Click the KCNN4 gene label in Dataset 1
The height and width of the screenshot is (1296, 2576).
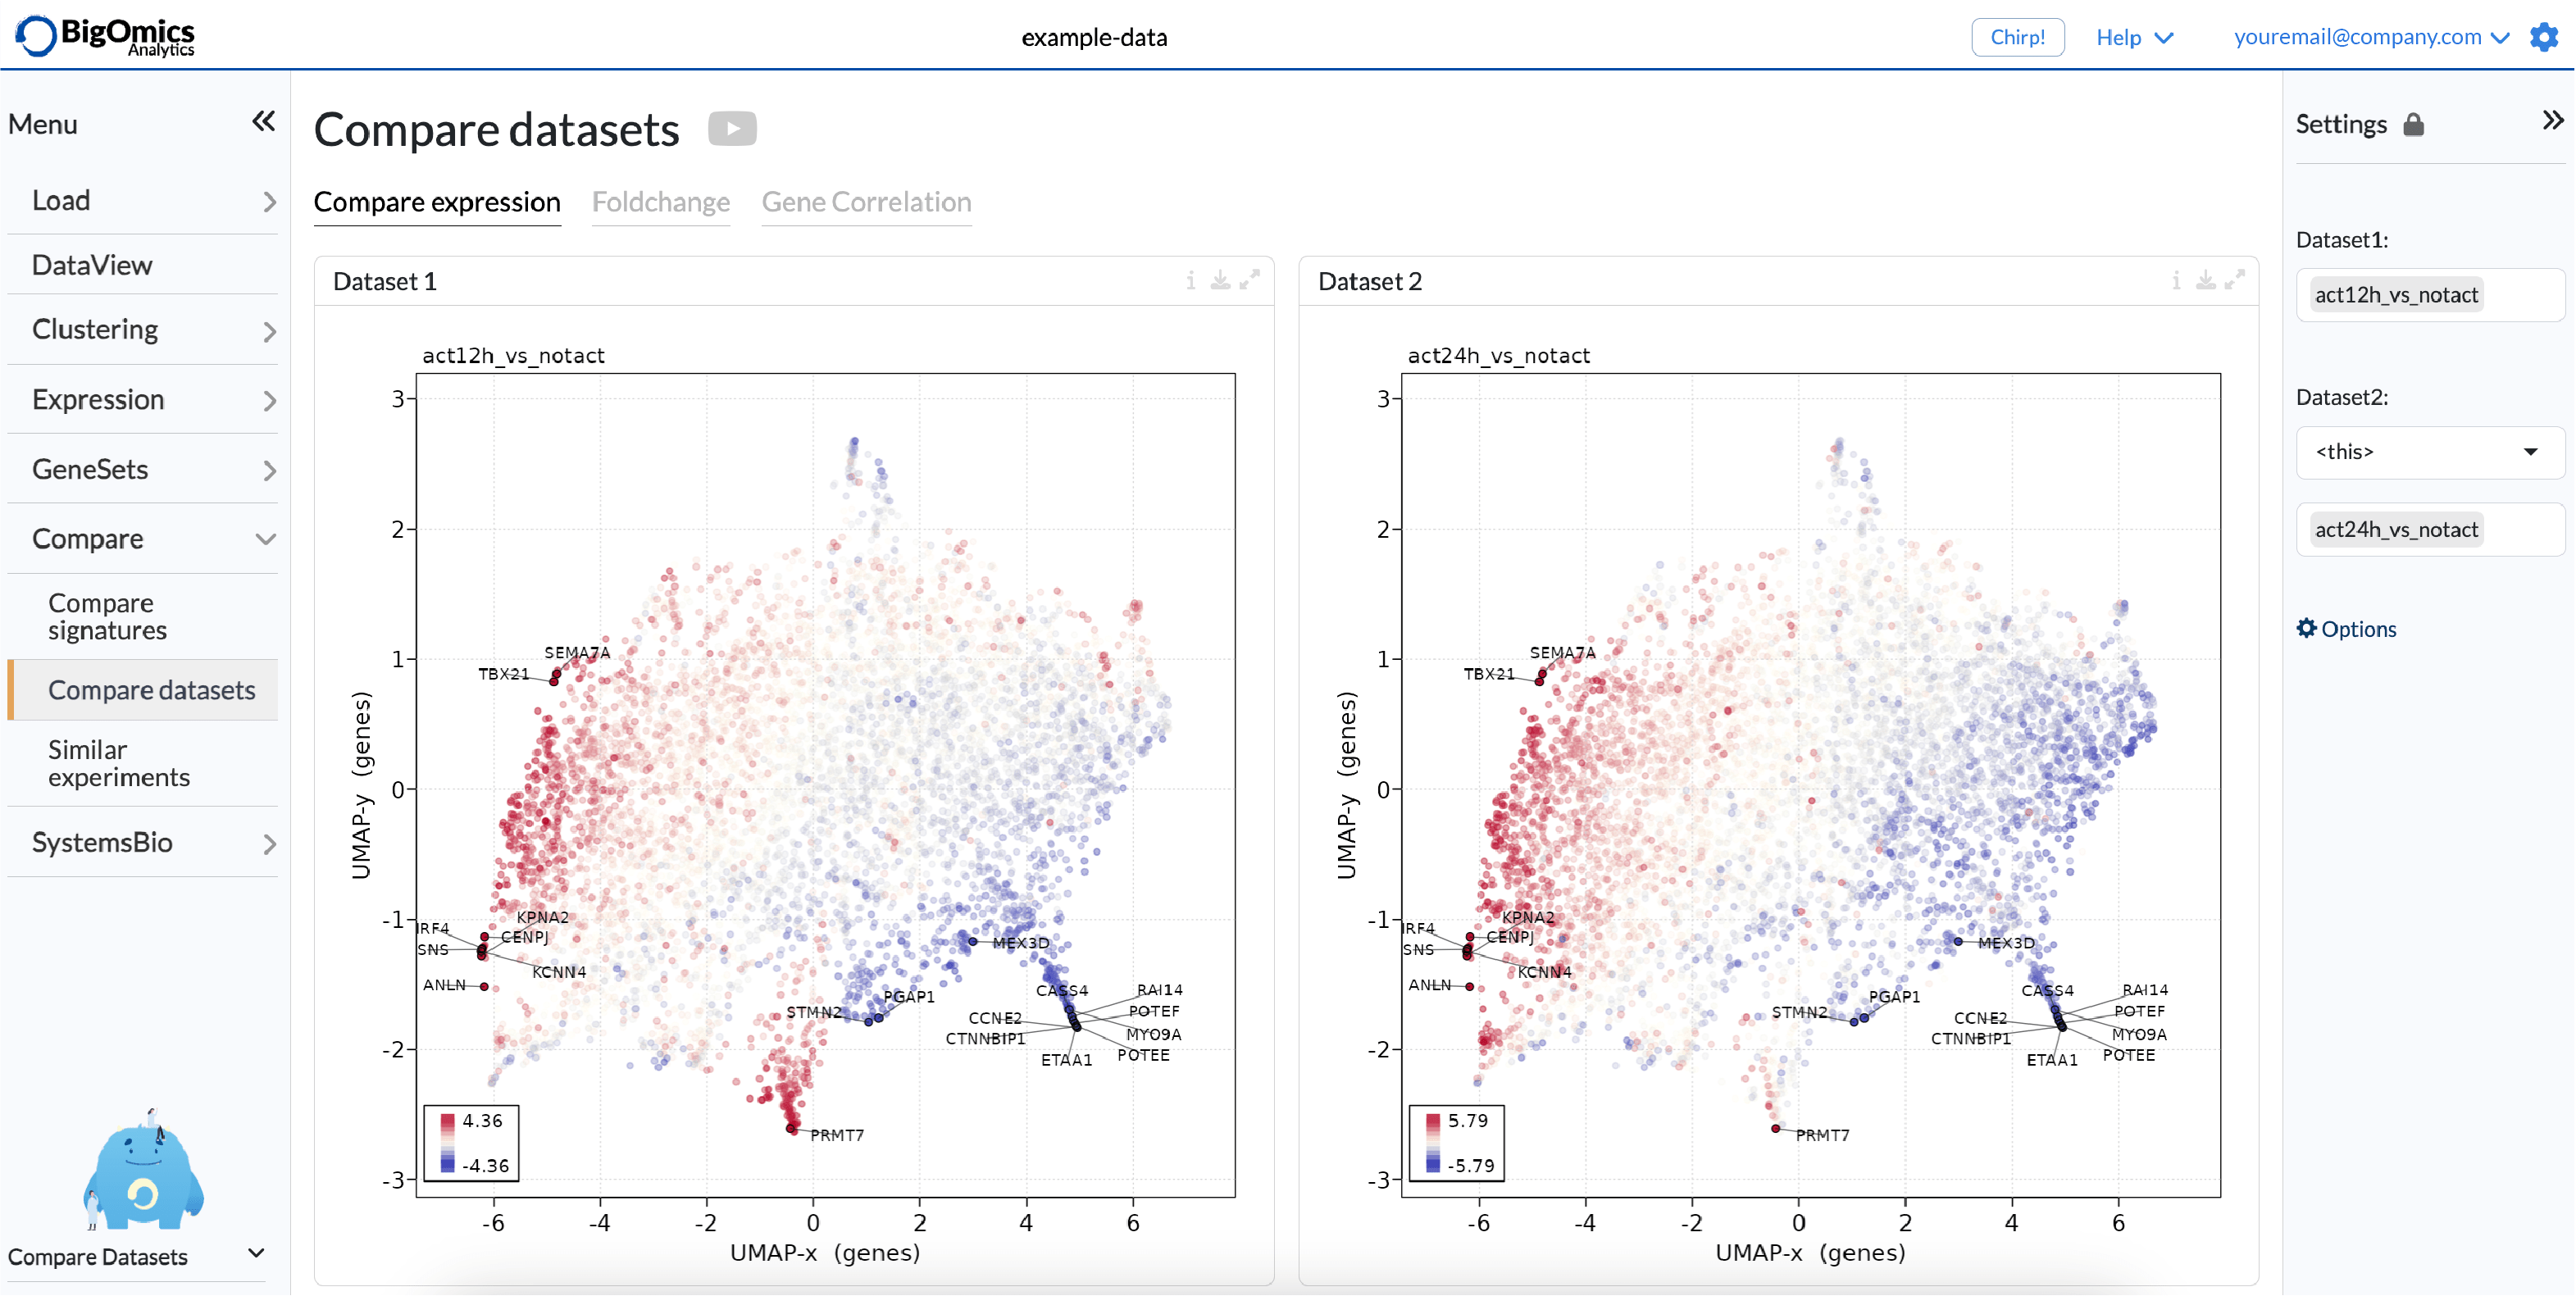tap(559, 972)
